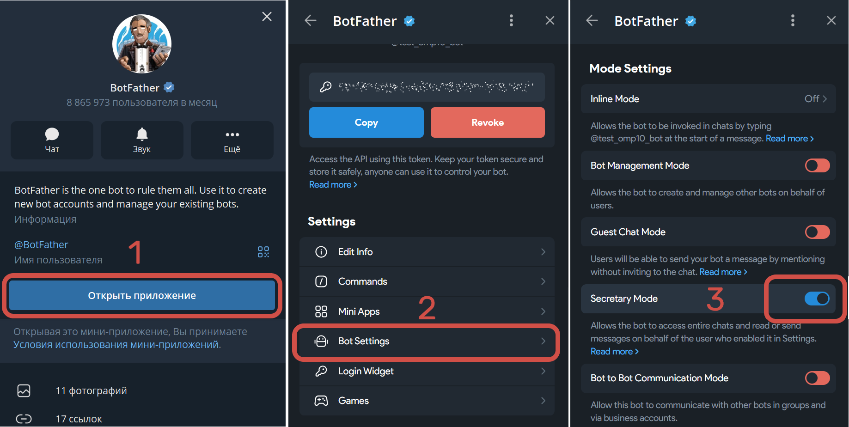Screen dimensions: 849x427
Task: Show the QR code for @BotFather
Action: (x=263, y=252)
